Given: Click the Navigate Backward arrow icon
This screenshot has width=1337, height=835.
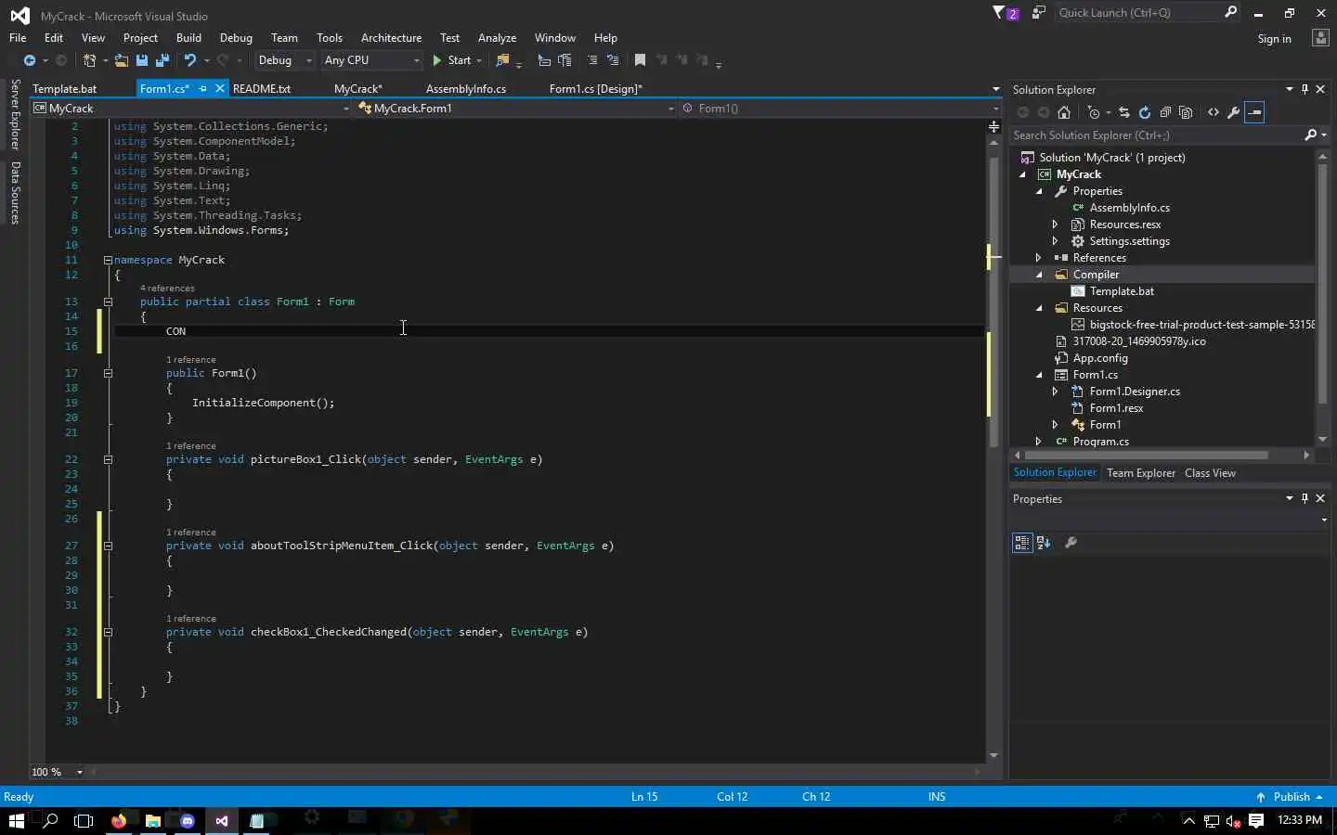Looking at the screenshot, I should click(x=30, y=60).
